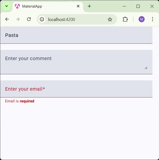Open the Chrome three-dot menu
The height and width of the screenshot is (160, 159).
tap(152, 19)
